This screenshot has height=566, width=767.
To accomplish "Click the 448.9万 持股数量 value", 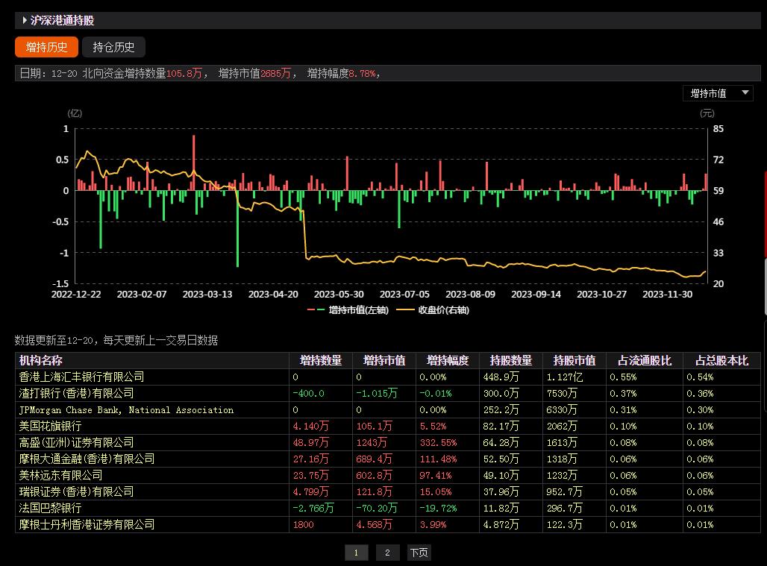I will (501, 377).
